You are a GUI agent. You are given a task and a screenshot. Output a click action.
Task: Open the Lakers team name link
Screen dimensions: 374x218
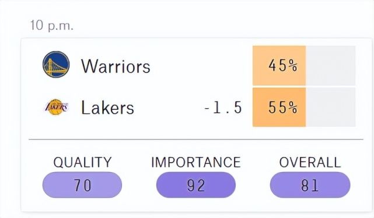click(107, 108)
